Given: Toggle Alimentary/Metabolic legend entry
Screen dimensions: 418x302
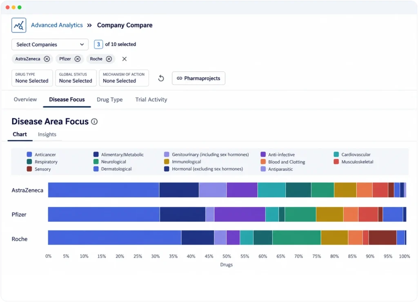Looking at the screenshot, I should click(x=119, y=154).
